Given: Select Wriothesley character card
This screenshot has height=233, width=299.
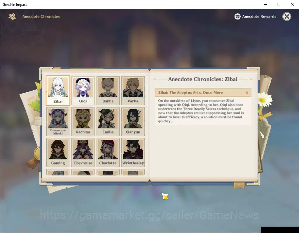Looking at the screenshot, I should tap(133, 153).
